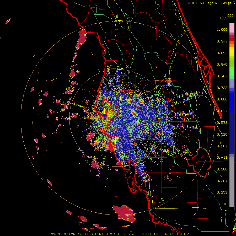Click the KTBW radar site identifier

tap(147, 234)
